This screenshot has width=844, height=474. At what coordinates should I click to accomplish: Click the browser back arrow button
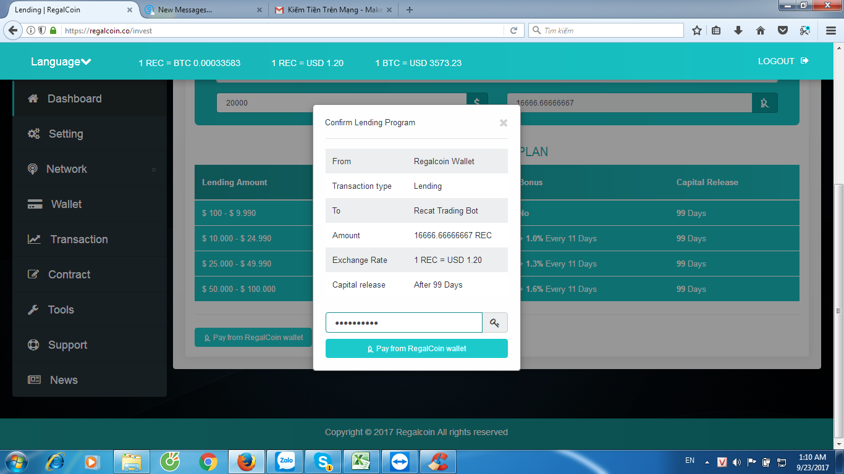click(13, 30)
